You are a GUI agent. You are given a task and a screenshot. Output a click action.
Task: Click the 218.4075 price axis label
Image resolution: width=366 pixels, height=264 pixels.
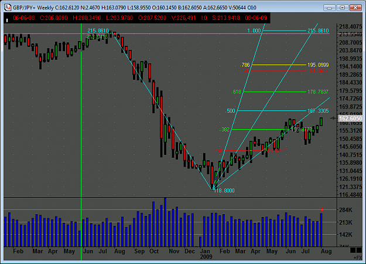tap(351, 26)
